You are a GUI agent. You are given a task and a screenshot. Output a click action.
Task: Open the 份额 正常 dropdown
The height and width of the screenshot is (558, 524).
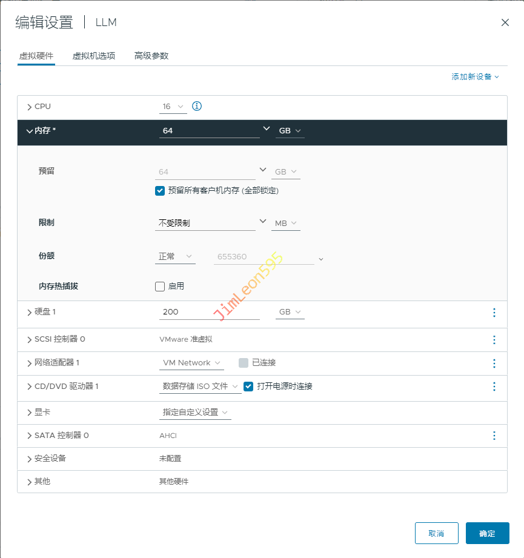(176, 257)
